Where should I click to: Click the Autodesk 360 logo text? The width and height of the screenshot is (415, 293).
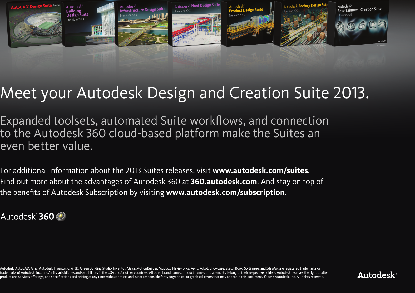coord(27,217)
